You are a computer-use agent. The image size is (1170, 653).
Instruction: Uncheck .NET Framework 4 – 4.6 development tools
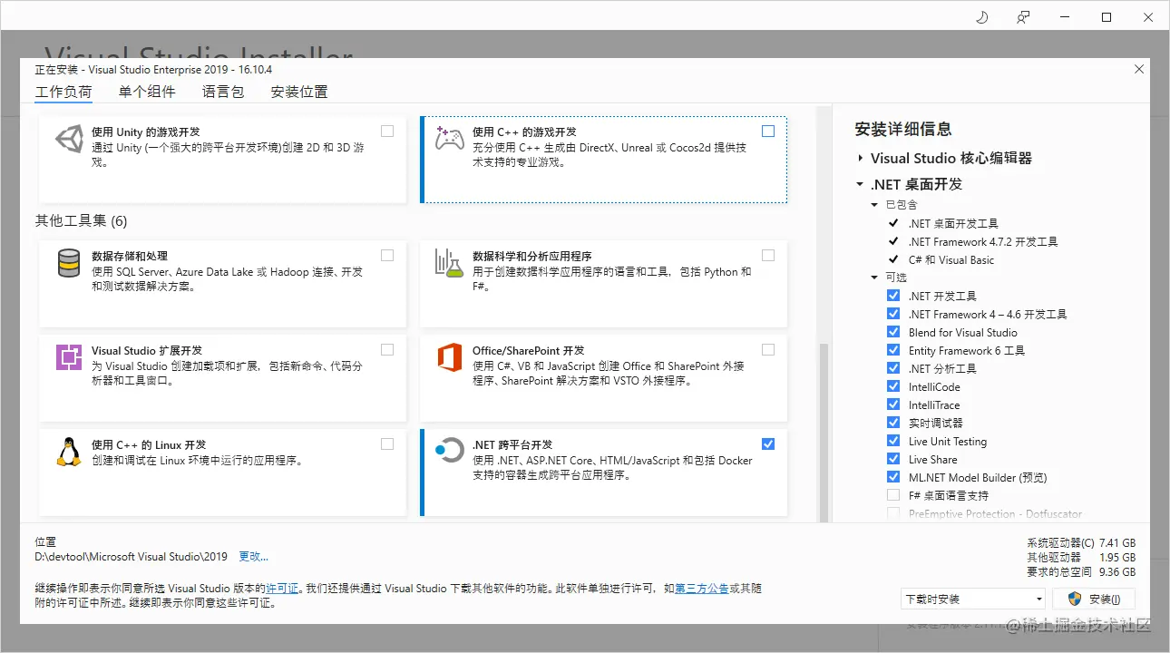pyautogui.click(x=892, y=314)
